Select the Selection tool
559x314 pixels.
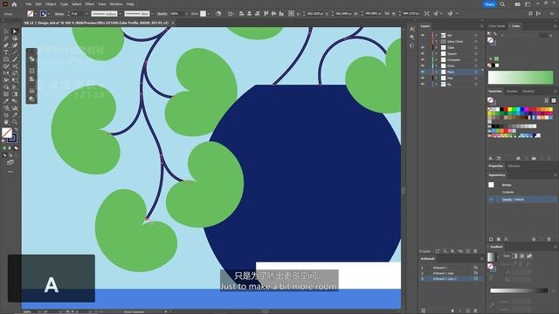(6, 31)
